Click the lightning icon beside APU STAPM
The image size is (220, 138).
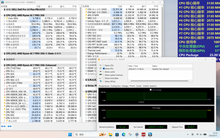coord(86,15)
